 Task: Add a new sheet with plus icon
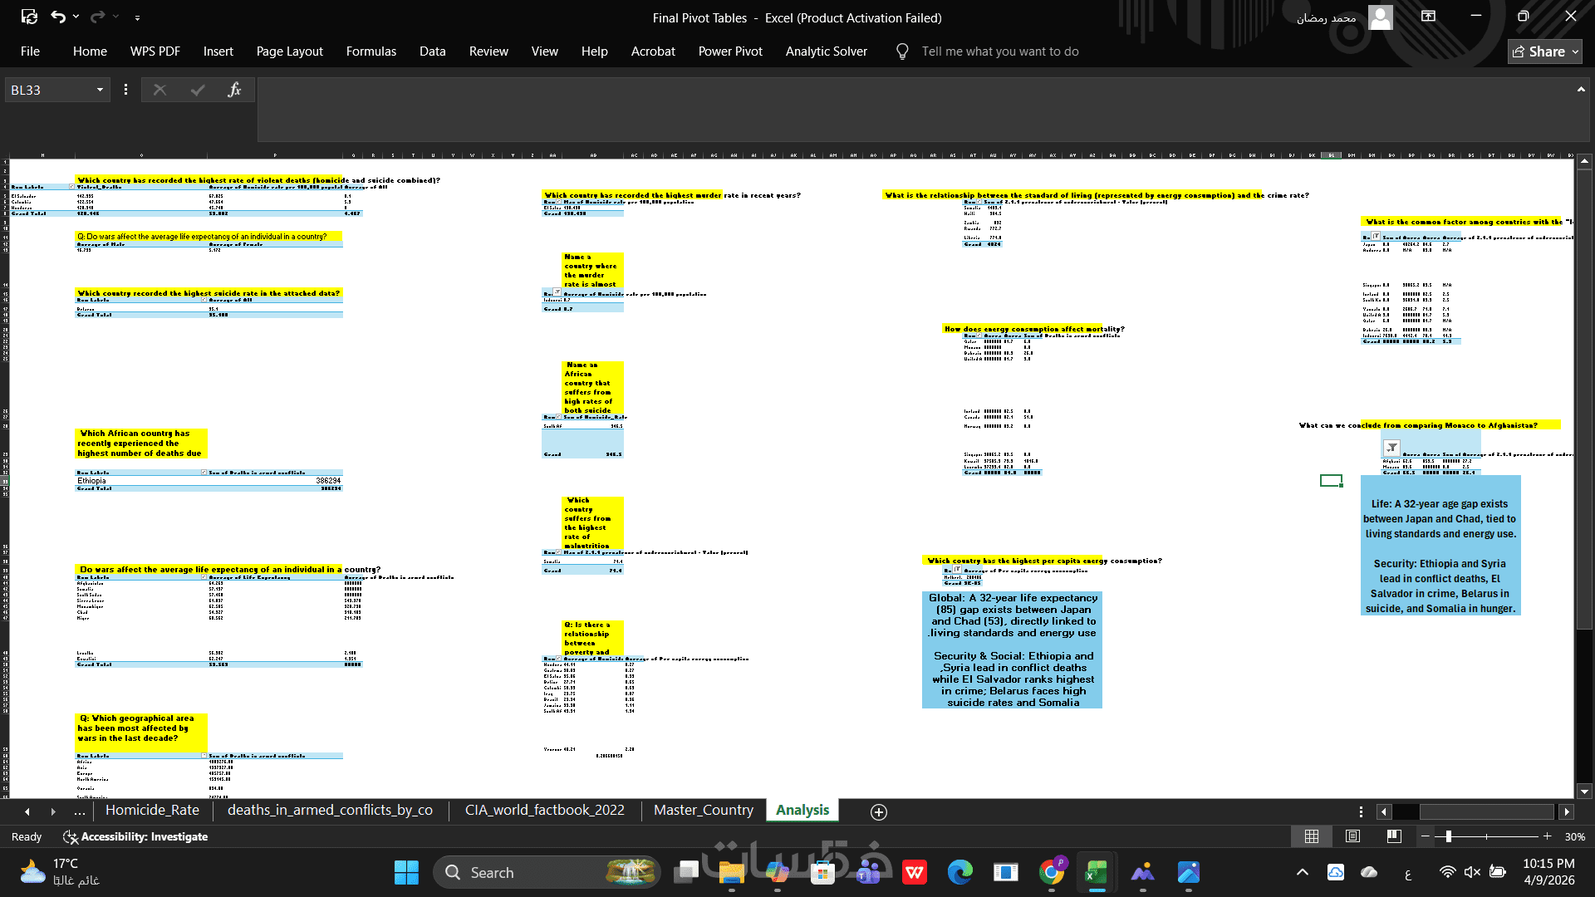(879, 811)
